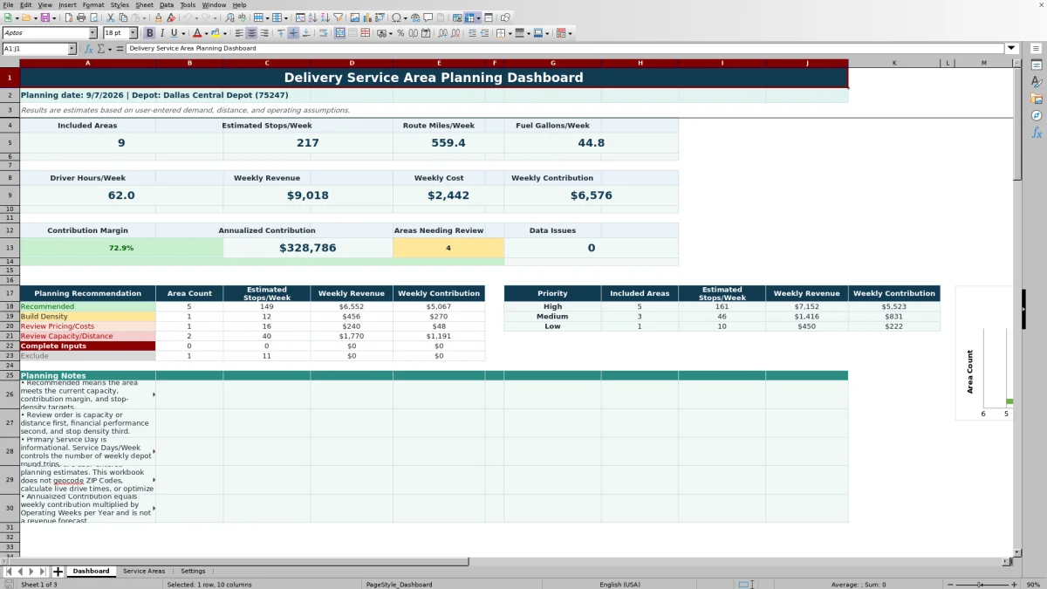Click the Accept formula equals button

coord(120,49)
